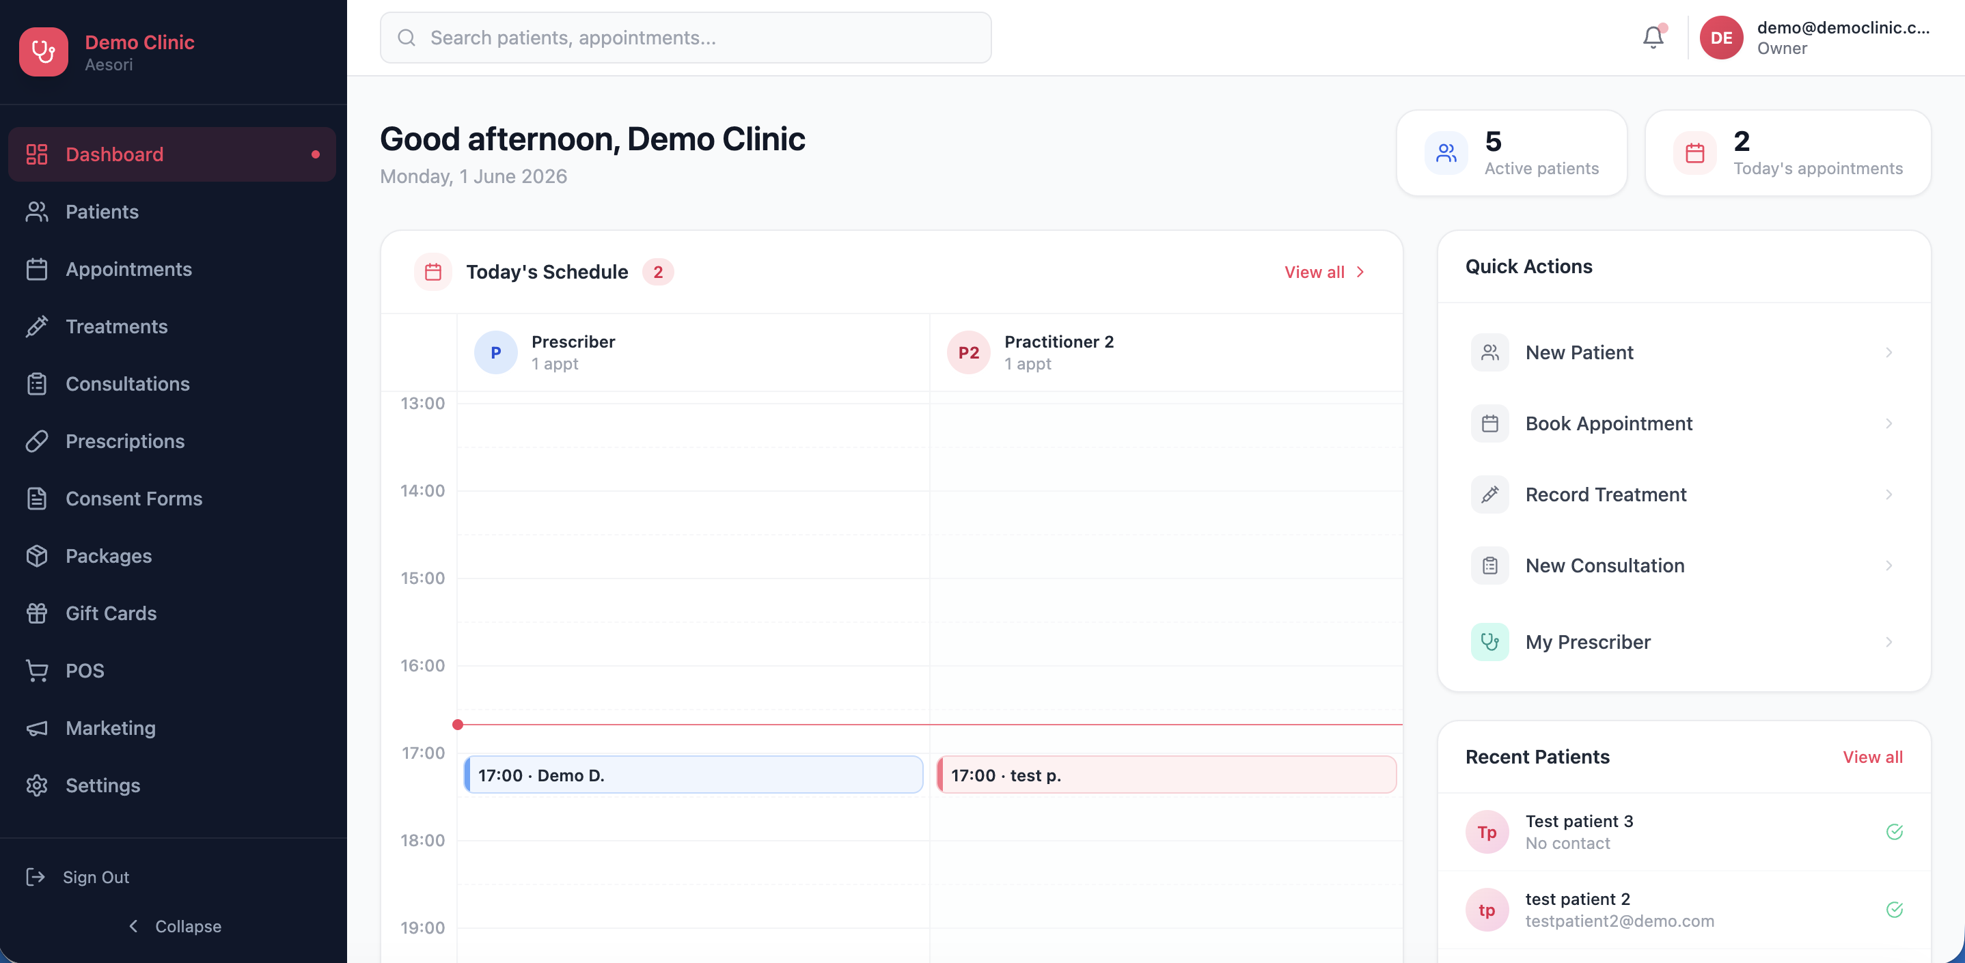Navigate to Treatments

[171, 326]
